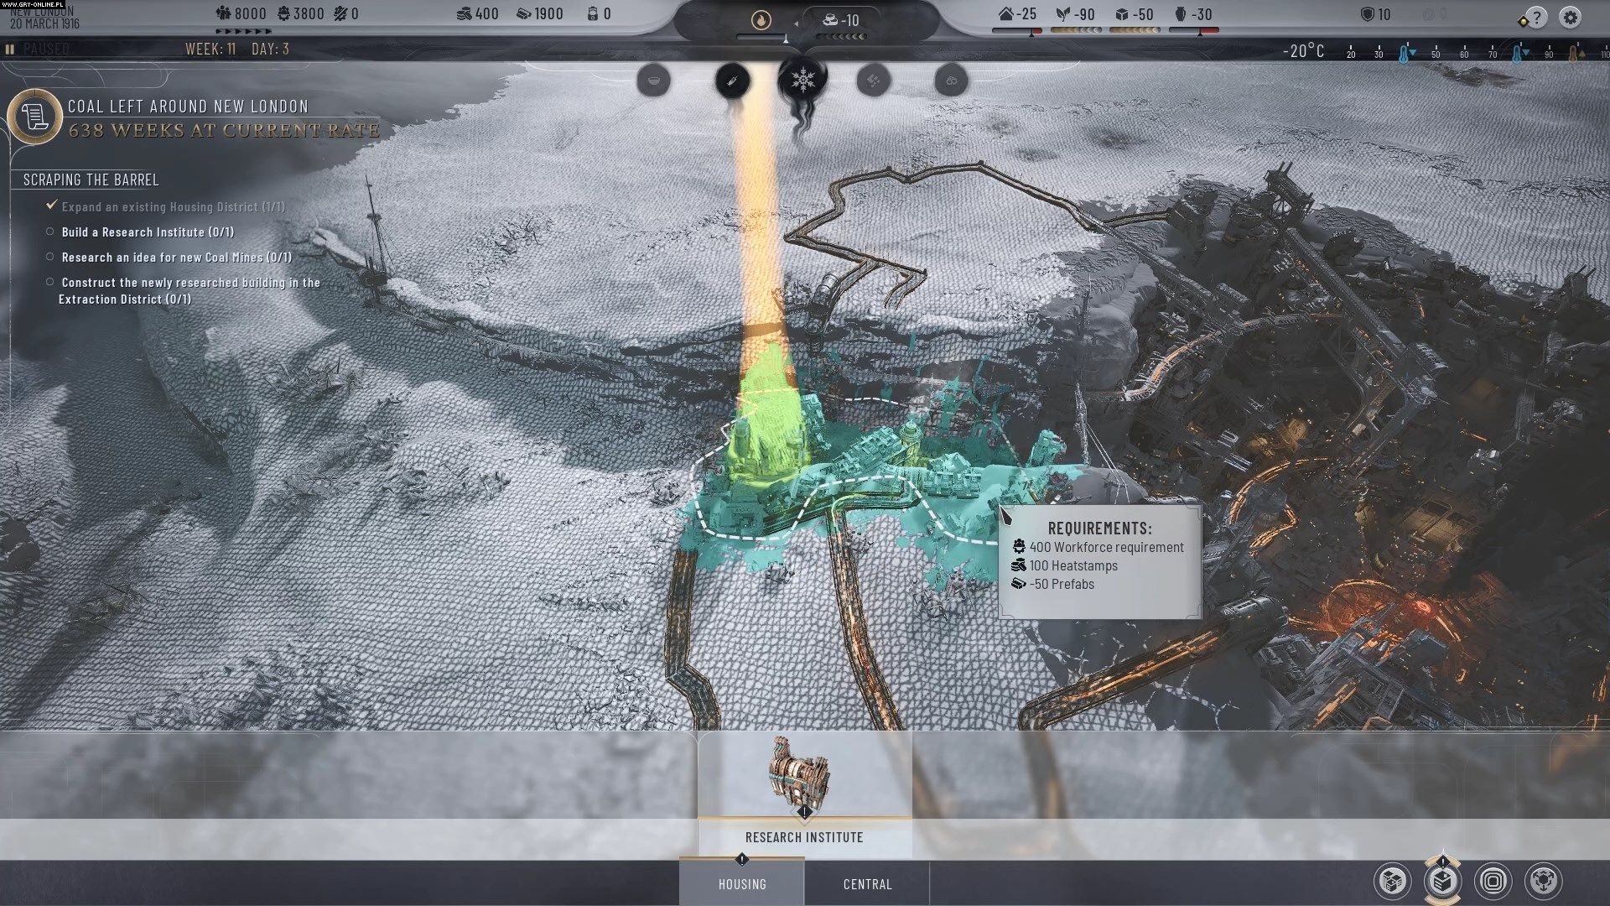Select the highlighted build buildings icon
Screen dimensions: 1610x906
pos(1442,881)
